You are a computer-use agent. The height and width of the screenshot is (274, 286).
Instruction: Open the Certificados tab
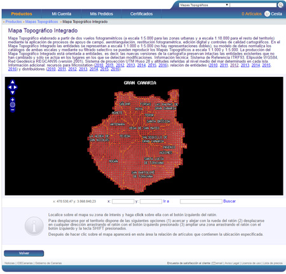(141, 14)
